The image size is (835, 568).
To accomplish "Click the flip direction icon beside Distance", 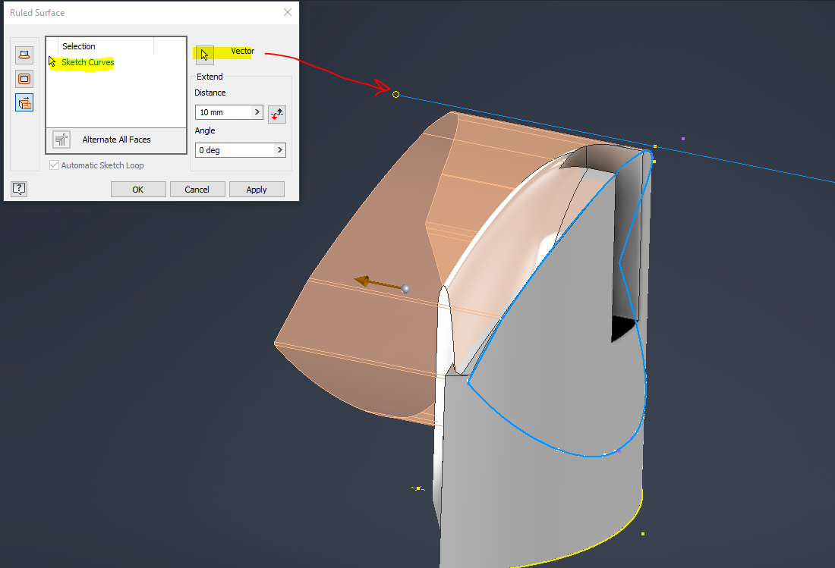I will click(x=276, y=114).
